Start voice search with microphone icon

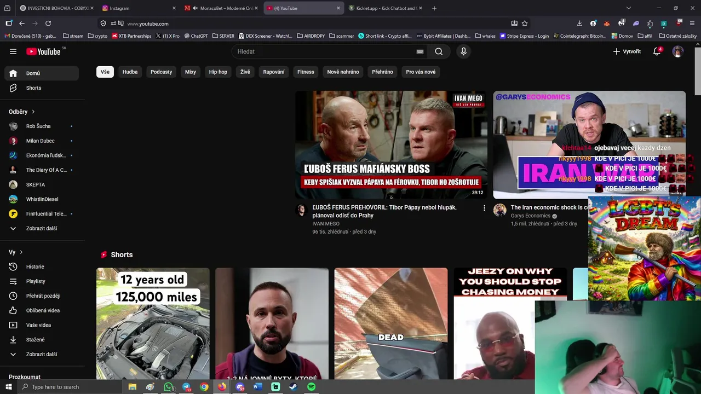463,51
